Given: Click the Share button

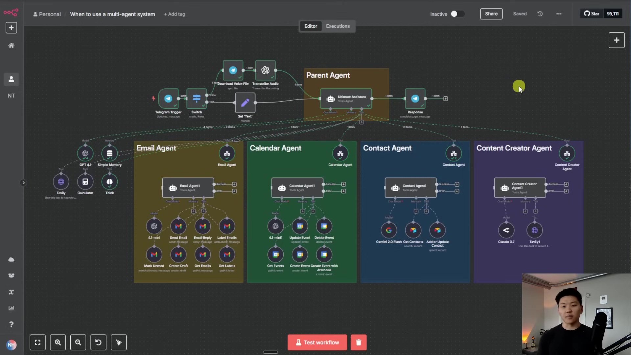Looking at the screenshot, I should tap(491, 14).
